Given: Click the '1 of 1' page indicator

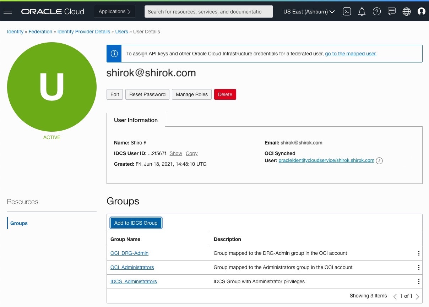Looking at the screenshot, I should click(406, 296).
